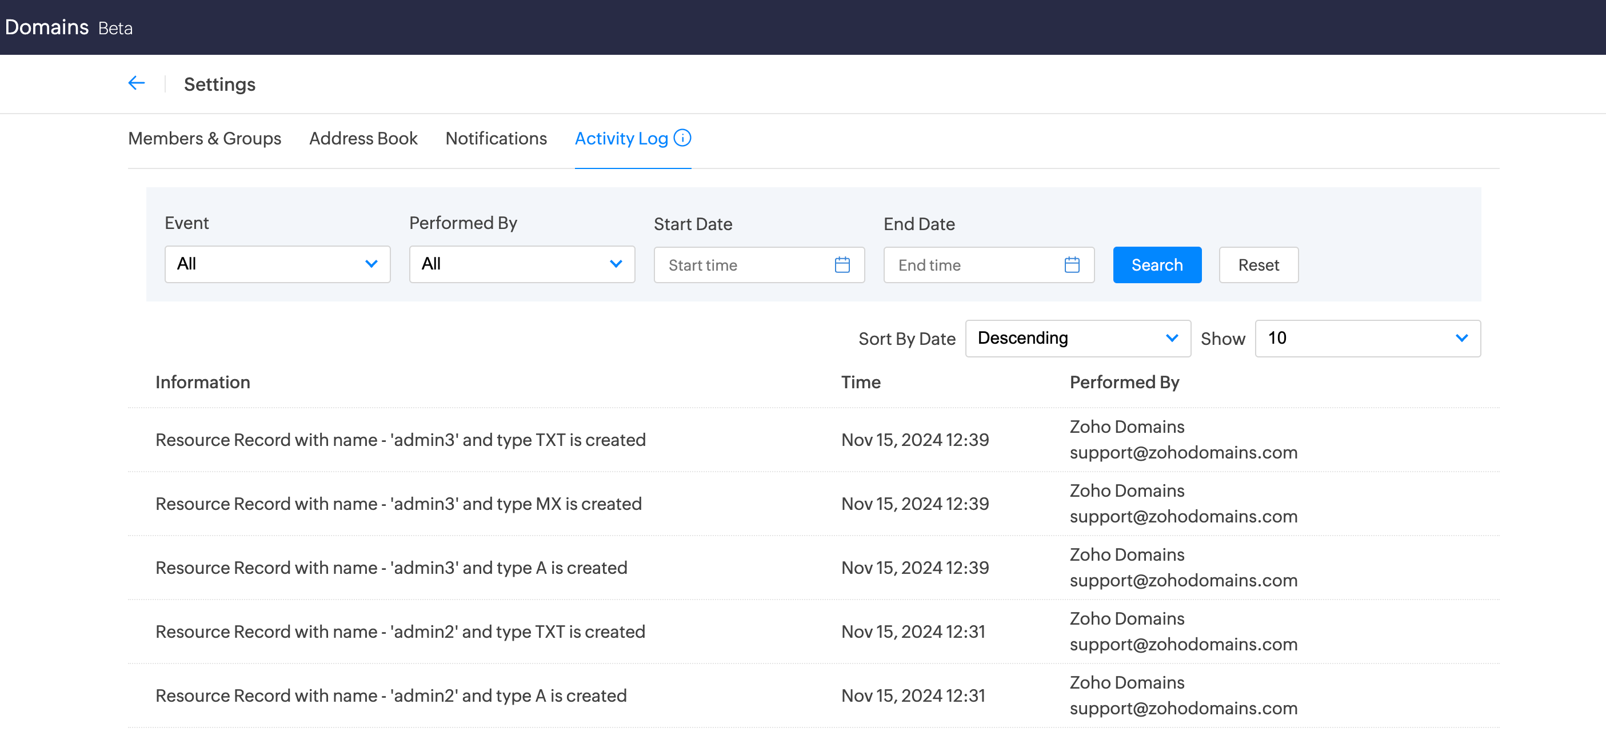Click the End time input field
1606x732 pixels.
tap(989, 265)
